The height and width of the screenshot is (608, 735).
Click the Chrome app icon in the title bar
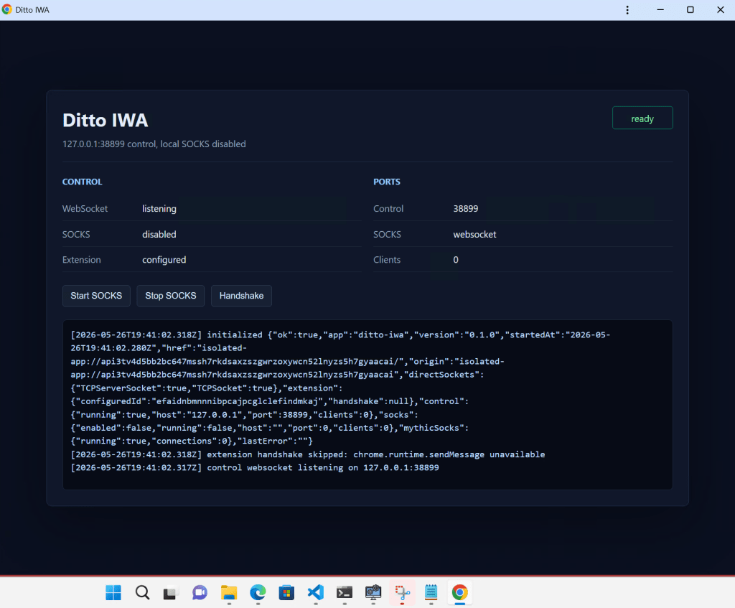coord(7,10)
